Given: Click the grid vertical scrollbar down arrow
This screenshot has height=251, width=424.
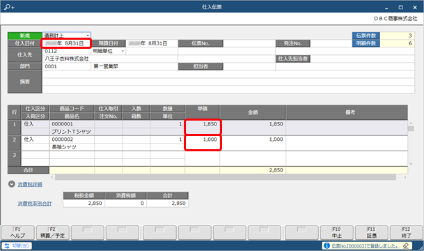Looking at the screenshot, I should coord(411,164).
